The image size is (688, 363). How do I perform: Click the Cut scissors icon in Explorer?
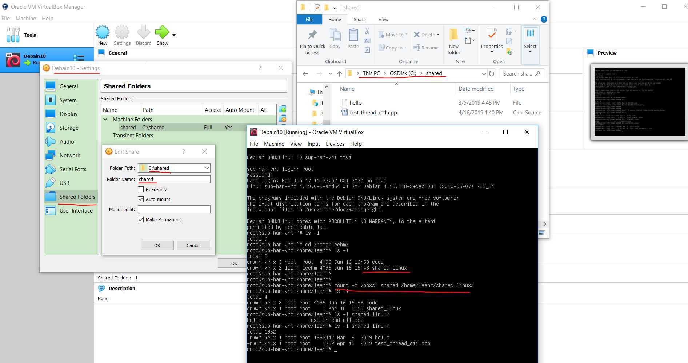[367, 32]
